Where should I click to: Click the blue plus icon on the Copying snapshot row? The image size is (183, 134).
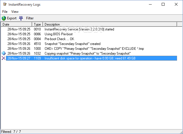pyautogui.click(x=4, y=53)
